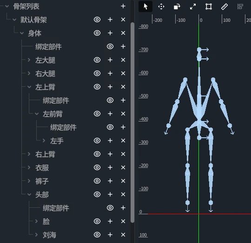
Task: Toggle visibility of 头部
Action: [x=97, y=194]
